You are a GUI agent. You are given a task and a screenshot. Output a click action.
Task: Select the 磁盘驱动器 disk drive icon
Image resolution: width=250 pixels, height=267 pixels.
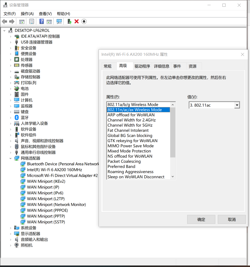[x=17, y=71]
